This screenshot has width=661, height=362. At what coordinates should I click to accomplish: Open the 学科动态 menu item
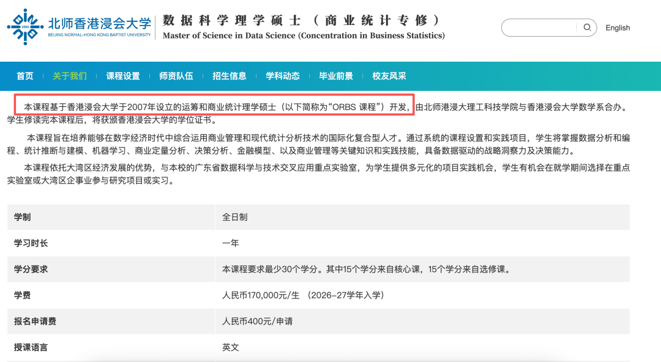click(283, 76)
